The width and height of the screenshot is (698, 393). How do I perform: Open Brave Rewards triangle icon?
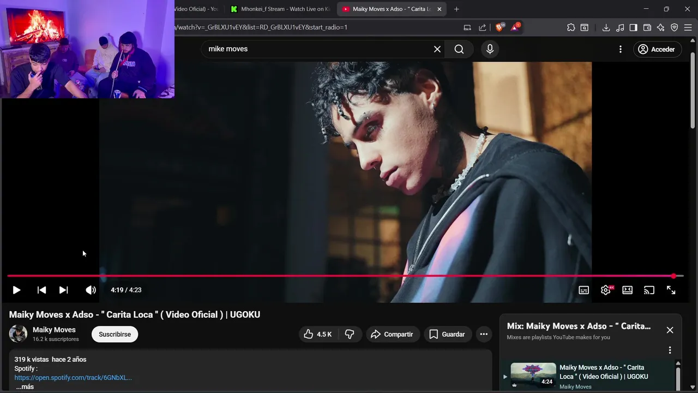pos(515,27)
